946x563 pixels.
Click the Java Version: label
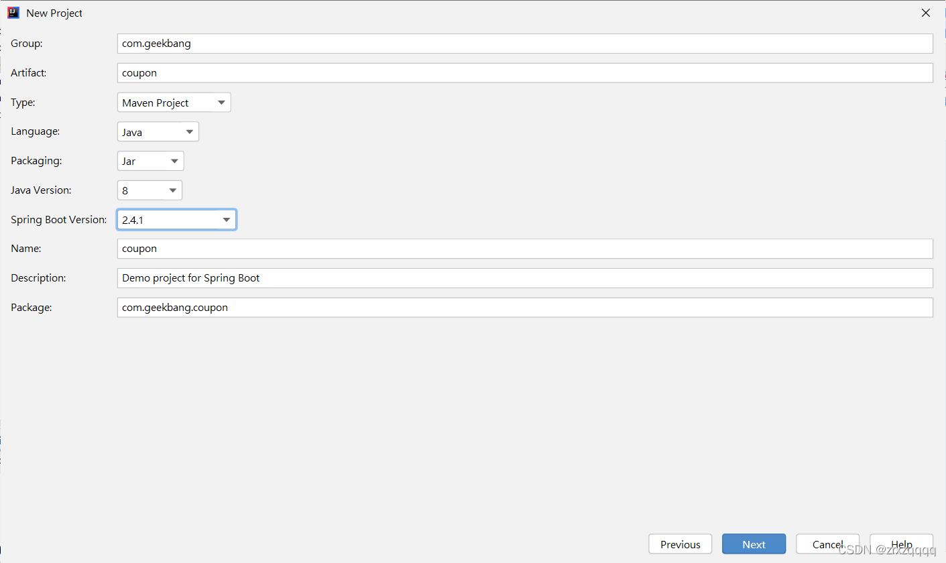tap(41, 190)
